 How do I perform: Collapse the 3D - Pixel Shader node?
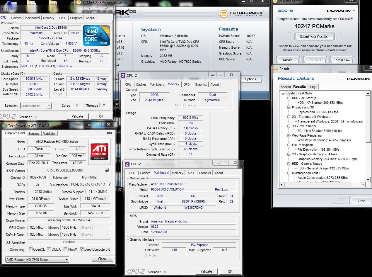pyautogui.click(x=289, y=126)
